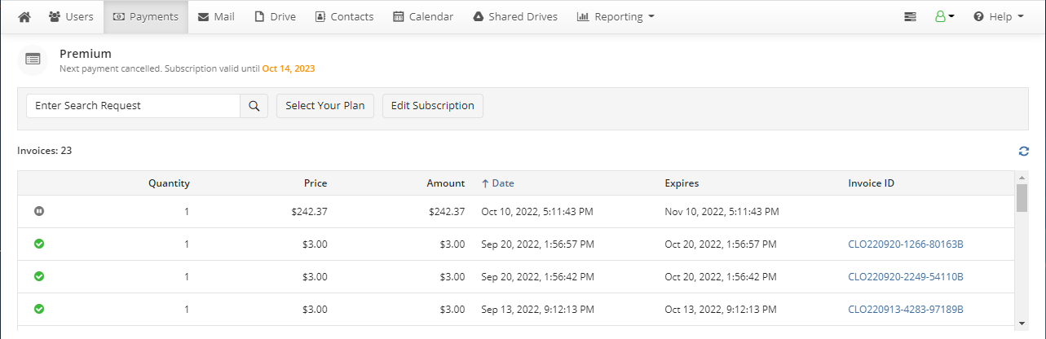Open the Mail tab
This screenshot has height=339, width=1046.
tap(216, 16)
